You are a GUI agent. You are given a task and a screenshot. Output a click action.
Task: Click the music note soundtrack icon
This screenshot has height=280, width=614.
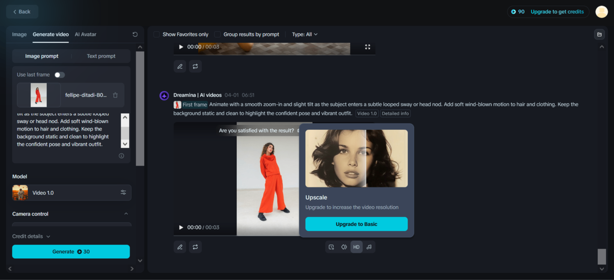pyautogui.click(x=369, y=247)
